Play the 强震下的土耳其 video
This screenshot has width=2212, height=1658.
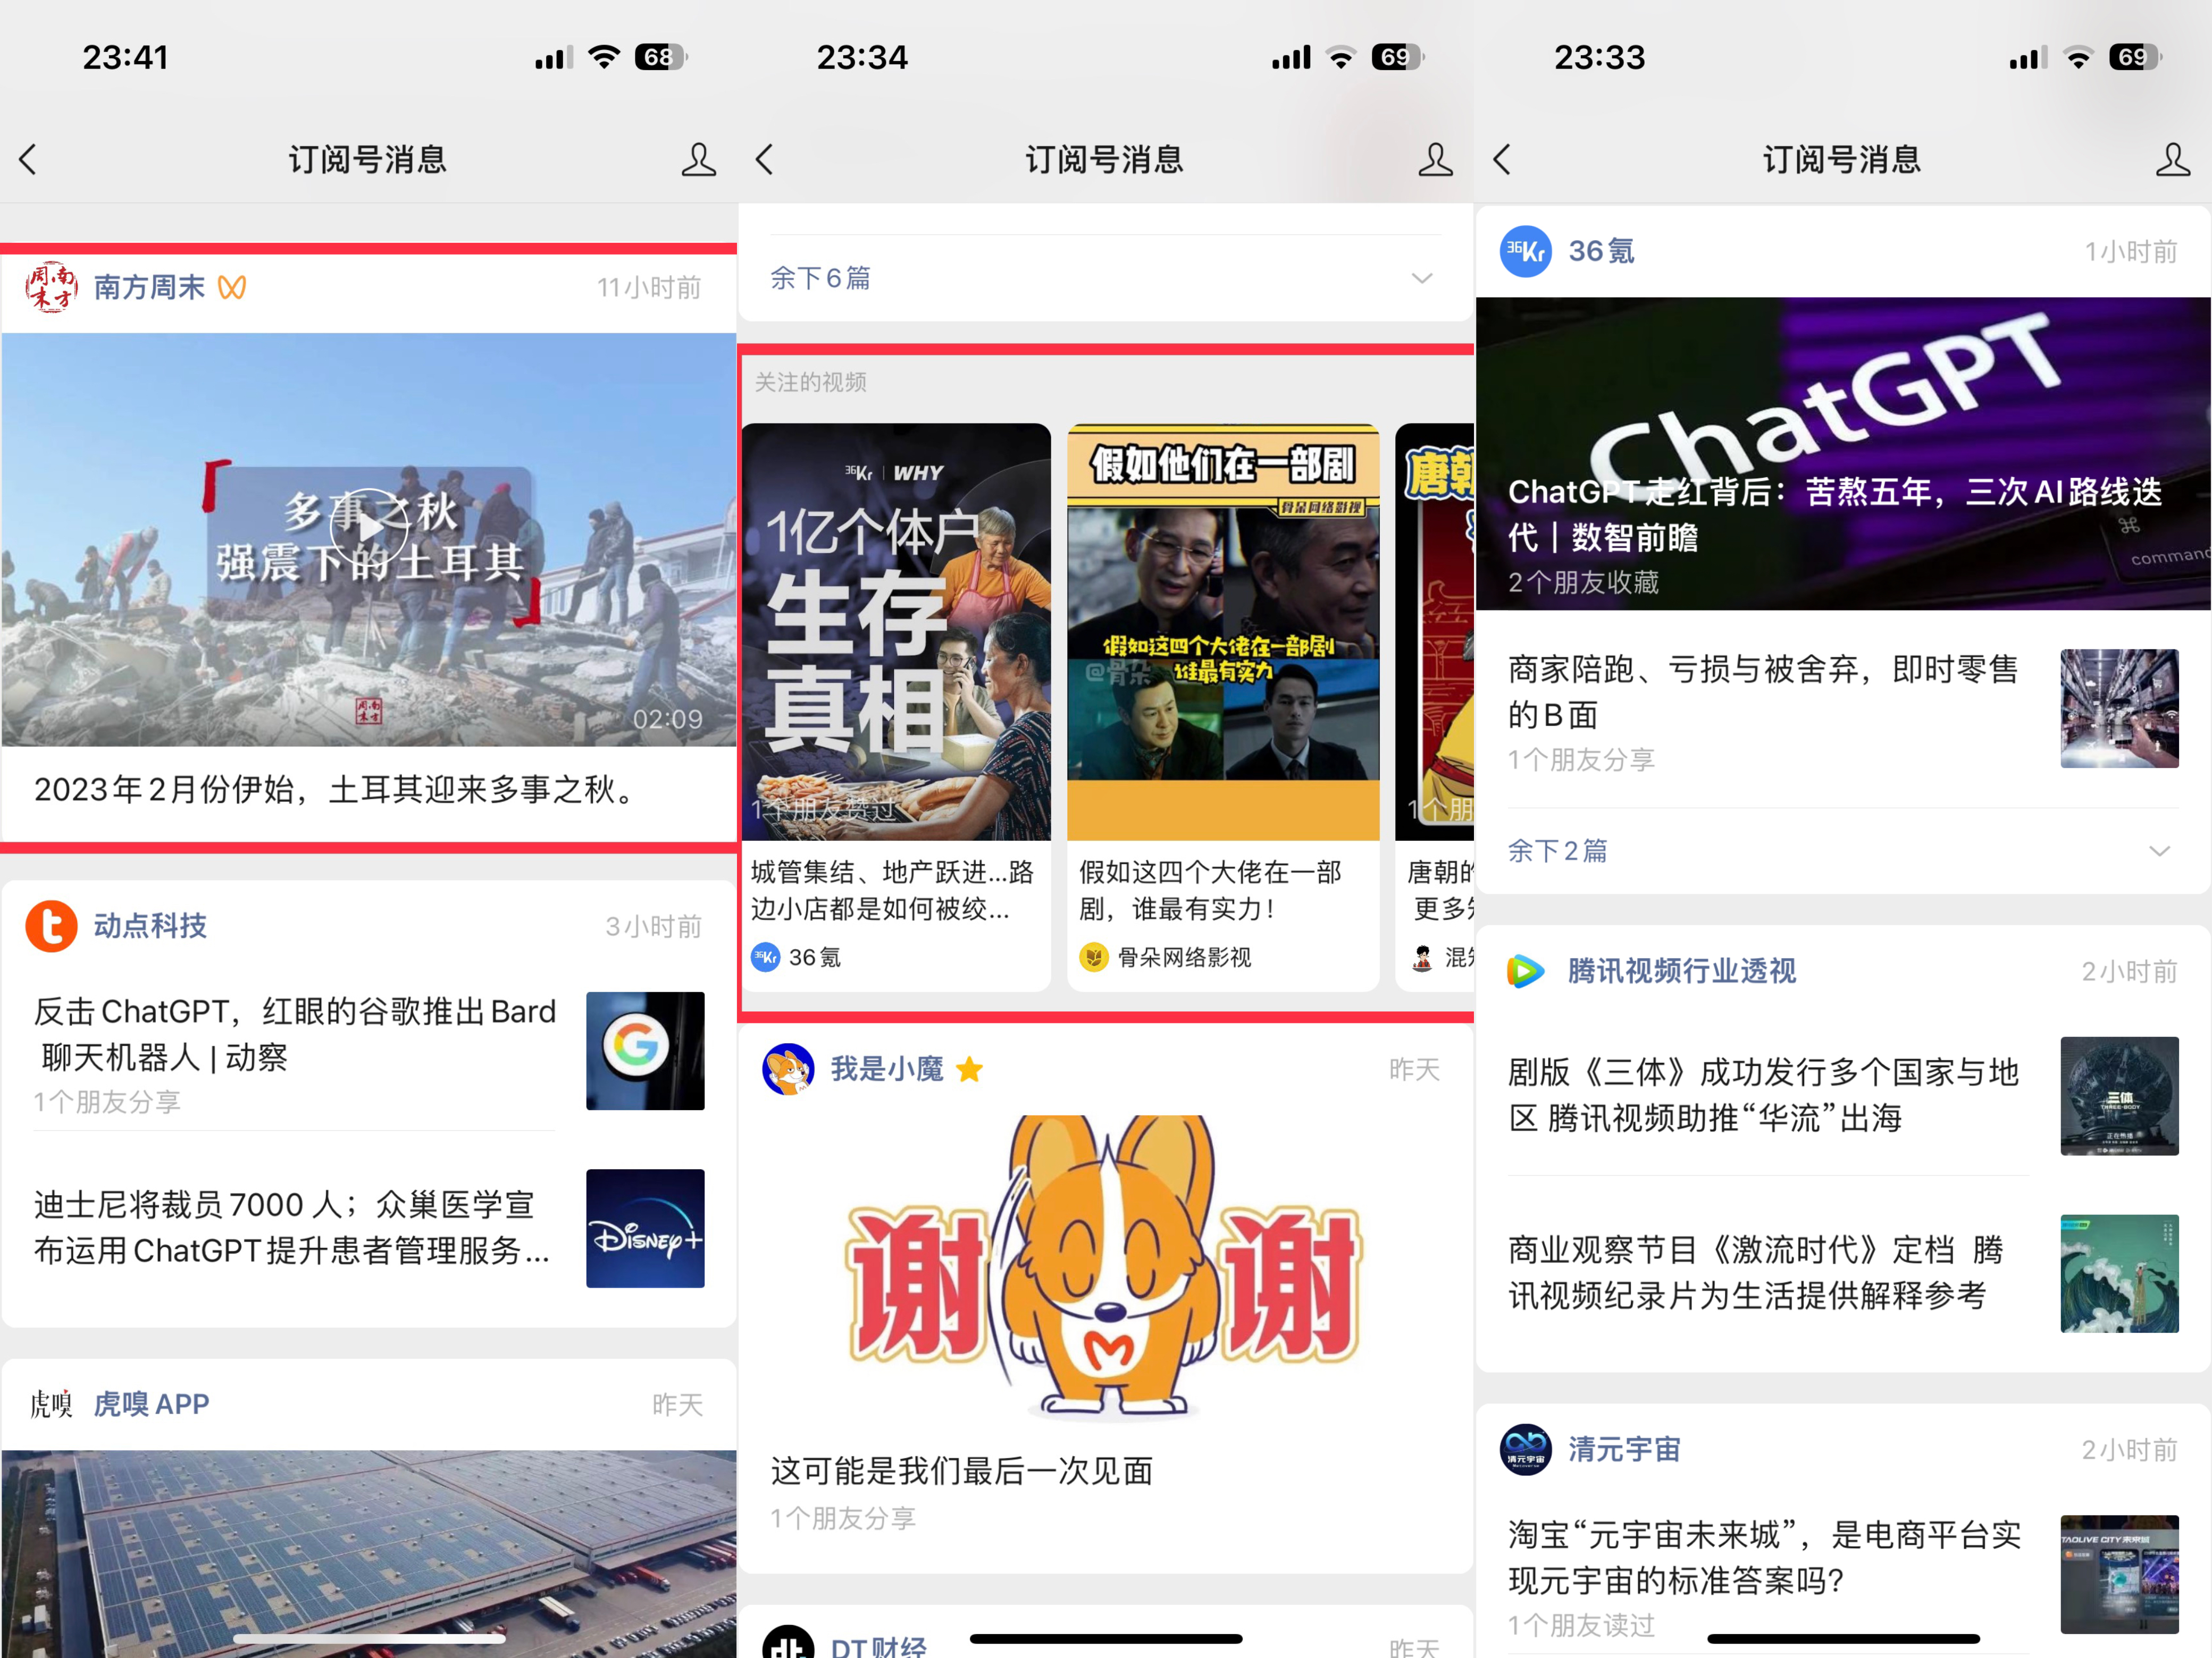coord(369,528)
